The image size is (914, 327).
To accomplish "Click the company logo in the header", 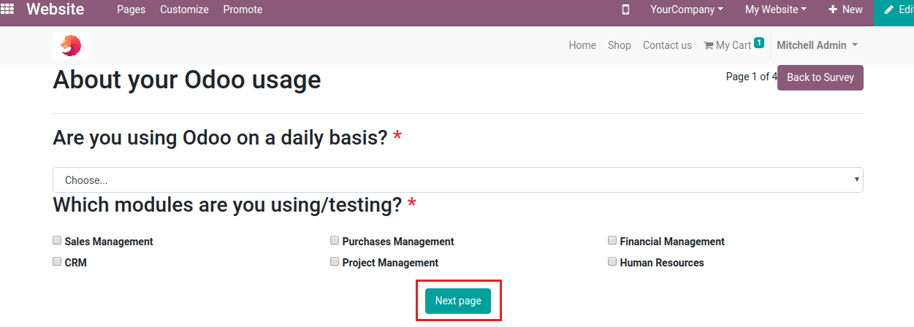I will pos(71,45).
